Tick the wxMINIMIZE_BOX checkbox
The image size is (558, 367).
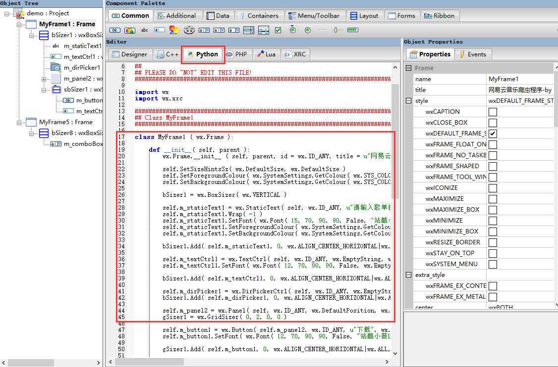pos(493,231)
